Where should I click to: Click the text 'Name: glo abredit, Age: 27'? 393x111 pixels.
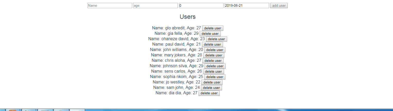(x=176, y=28)
